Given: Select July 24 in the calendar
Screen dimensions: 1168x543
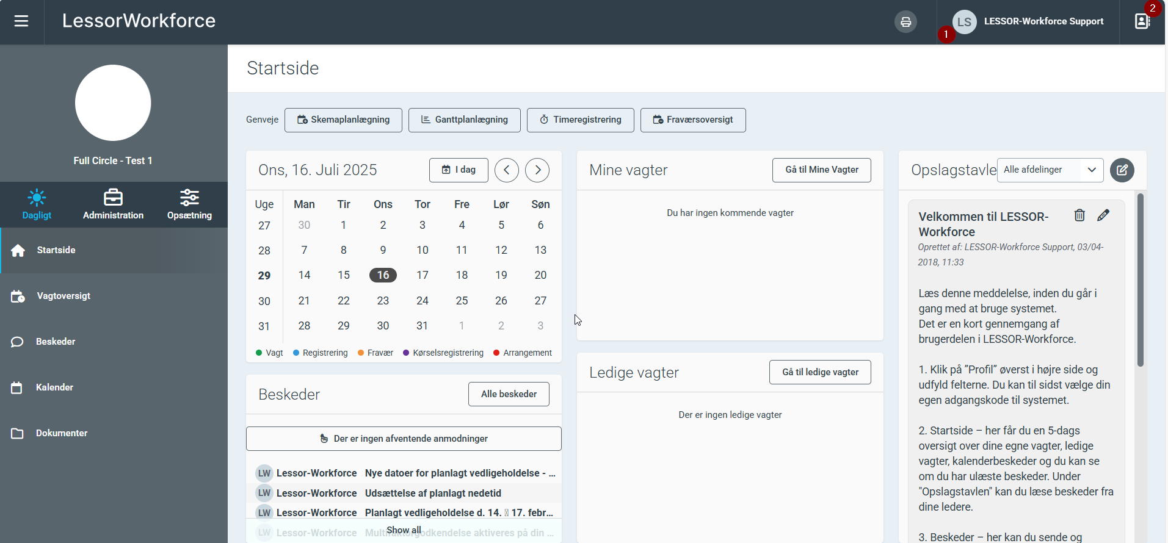Looking at the screenshot, I should pos(422,301).
